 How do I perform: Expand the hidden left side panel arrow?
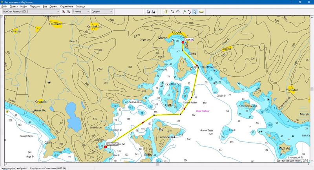pos(2,17)
